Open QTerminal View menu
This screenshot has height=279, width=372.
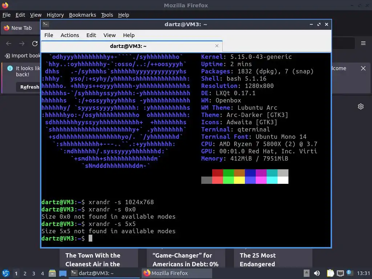coord(109,35)
